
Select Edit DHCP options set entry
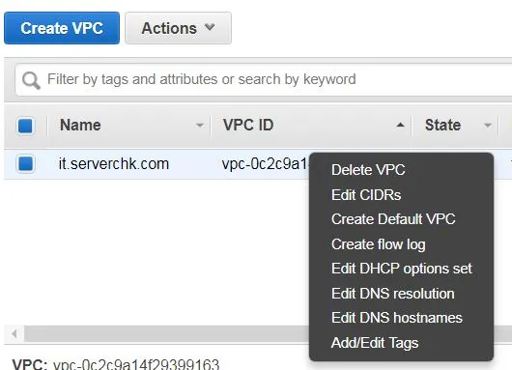[x=401, y=269]
